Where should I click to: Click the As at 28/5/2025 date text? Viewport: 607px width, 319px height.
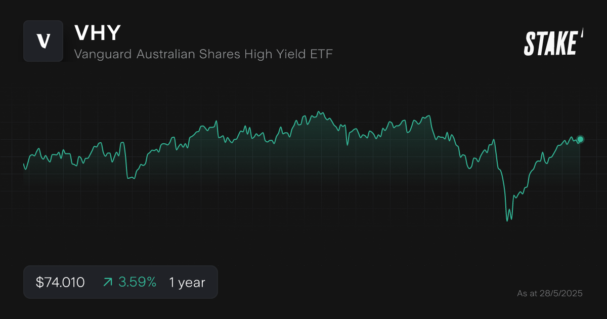pyautogui.click(x=550, y=293)
